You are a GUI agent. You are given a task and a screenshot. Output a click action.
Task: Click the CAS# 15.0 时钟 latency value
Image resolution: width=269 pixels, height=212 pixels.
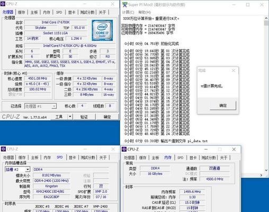192,202
